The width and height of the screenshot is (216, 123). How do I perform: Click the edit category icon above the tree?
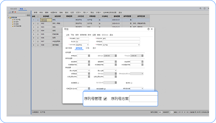[x=13, y=12]
